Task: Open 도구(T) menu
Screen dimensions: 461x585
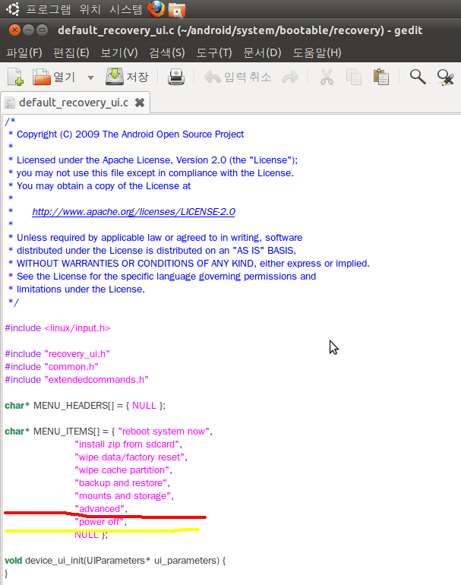Action: 214,52
